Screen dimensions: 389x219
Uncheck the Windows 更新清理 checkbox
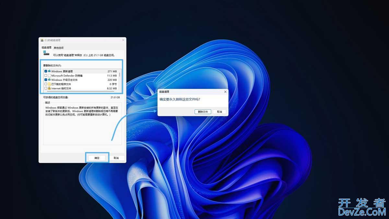click(x=46, y=71)
